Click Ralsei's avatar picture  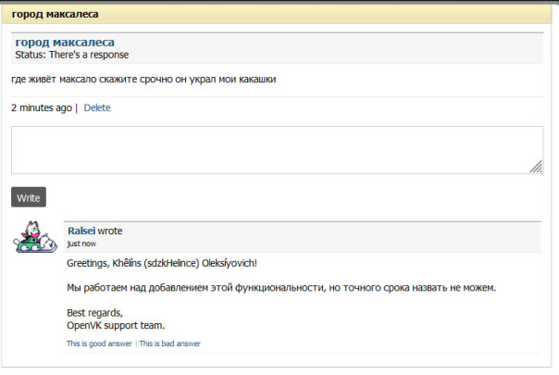click(x=35, y=237)
